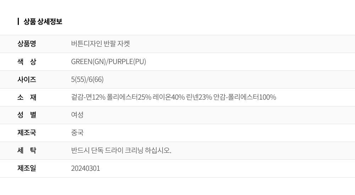The width and height of the screenshot is (355, 195).
Task: Click the vertical bar before 상품 상세정보
Action: (18, 22)
